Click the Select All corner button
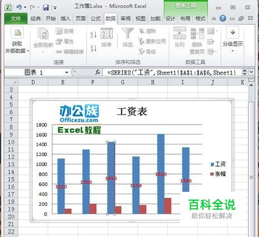The image size is (259, 237). point(11,82)
